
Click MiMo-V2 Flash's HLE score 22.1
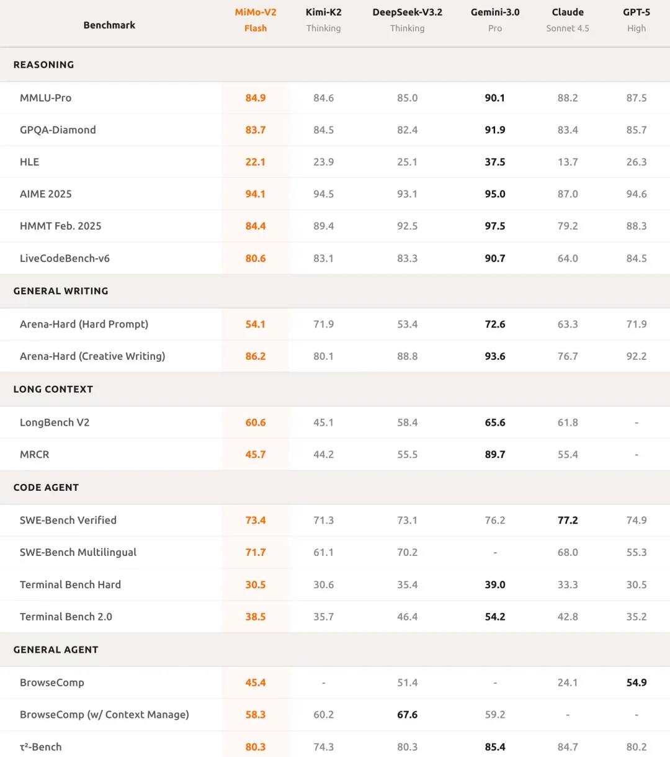256,162
